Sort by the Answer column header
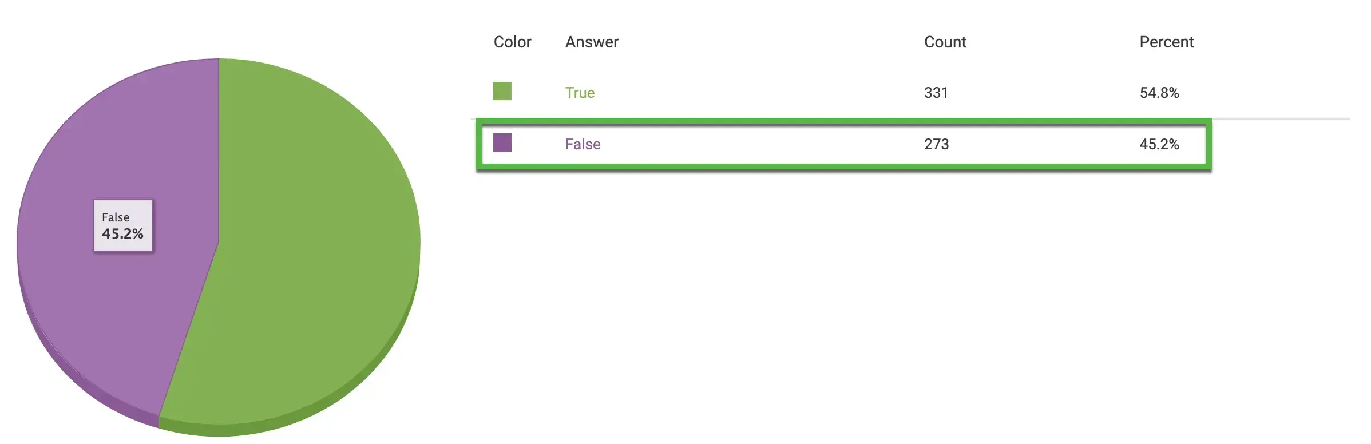The image size is (1371, 444). pos(592,42)
